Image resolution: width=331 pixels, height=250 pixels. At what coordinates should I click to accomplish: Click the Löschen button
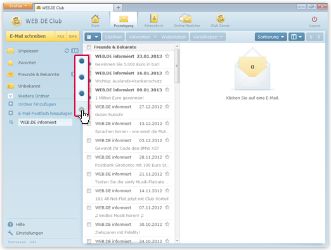coord(114,37)
